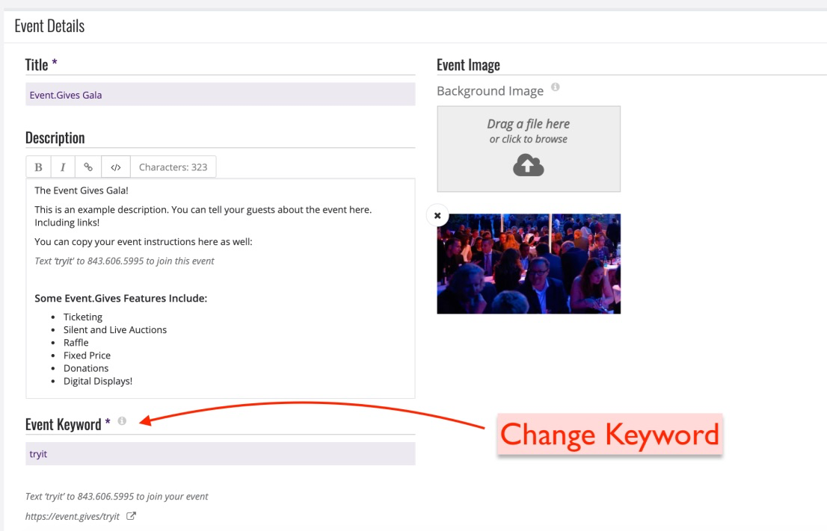Click the 'Event Image' heading
Screen dimensions: 827x531
coord(468,65)
